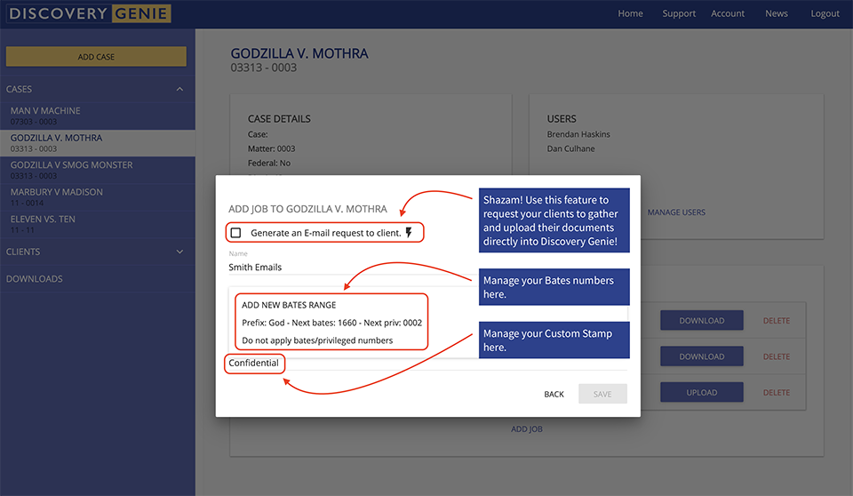
Task: Click the Manage Users link
Action: click(x=676, y=212)
